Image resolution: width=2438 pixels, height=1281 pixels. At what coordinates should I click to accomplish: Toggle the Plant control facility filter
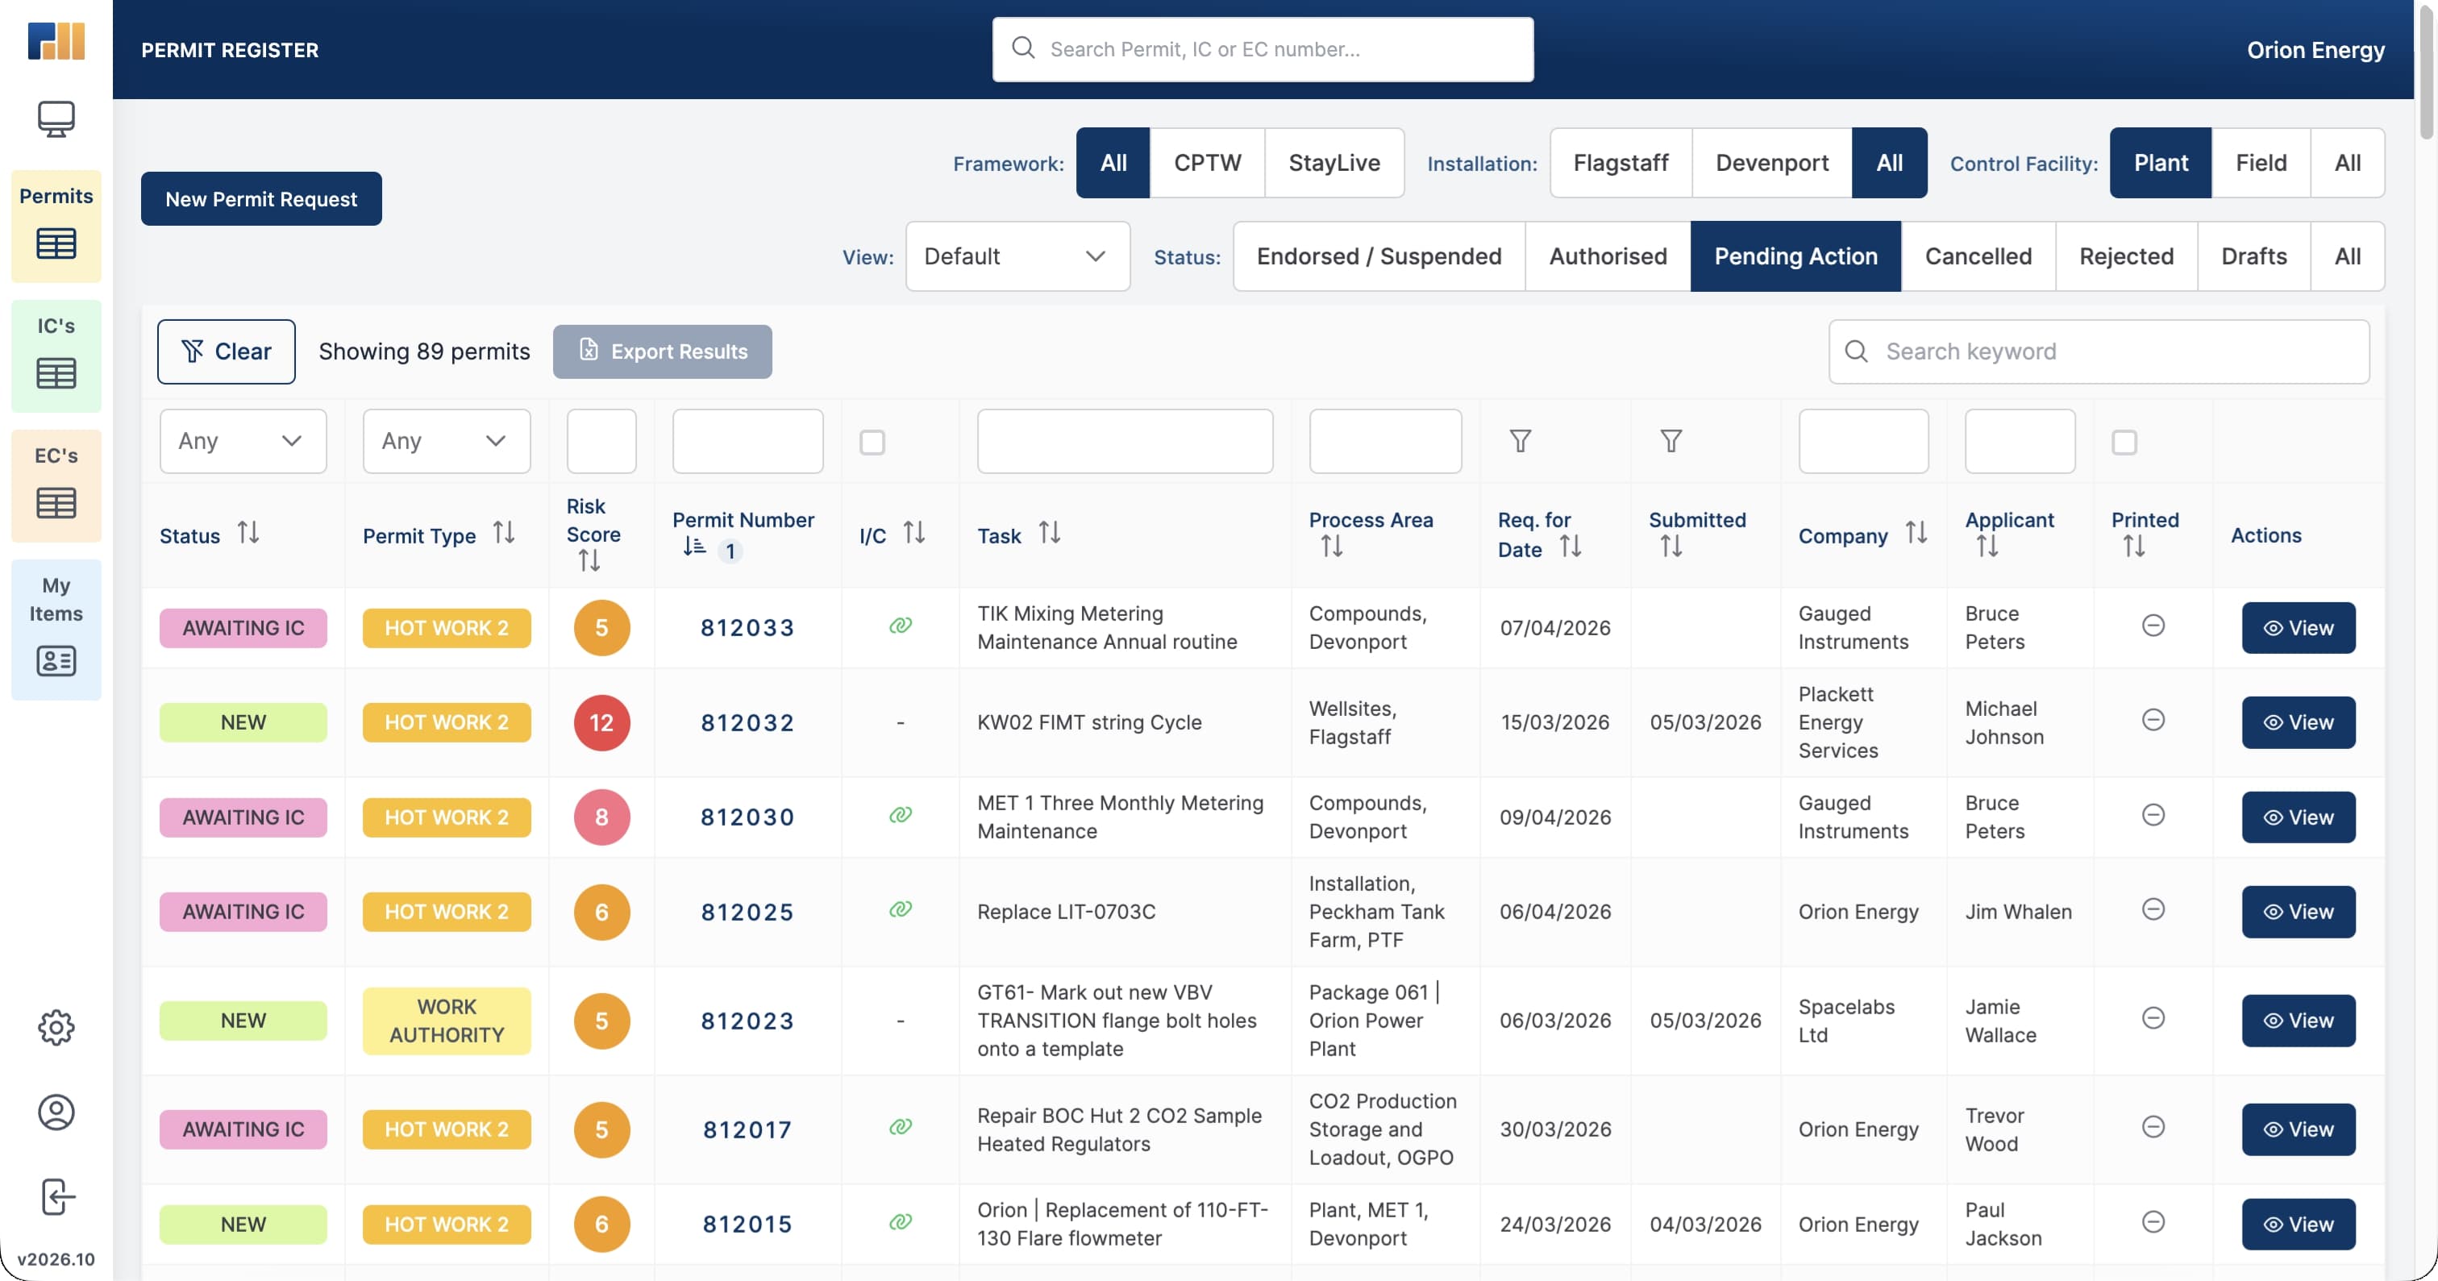pyautogui.click(x=2161, y=162)
